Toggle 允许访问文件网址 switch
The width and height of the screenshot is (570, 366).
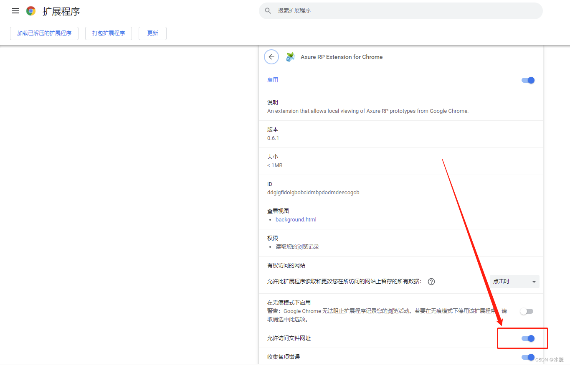click(528, 338)
